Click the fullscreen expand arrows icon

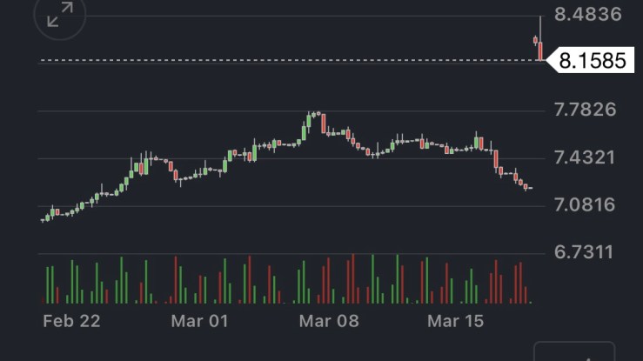tap(59, 15)
